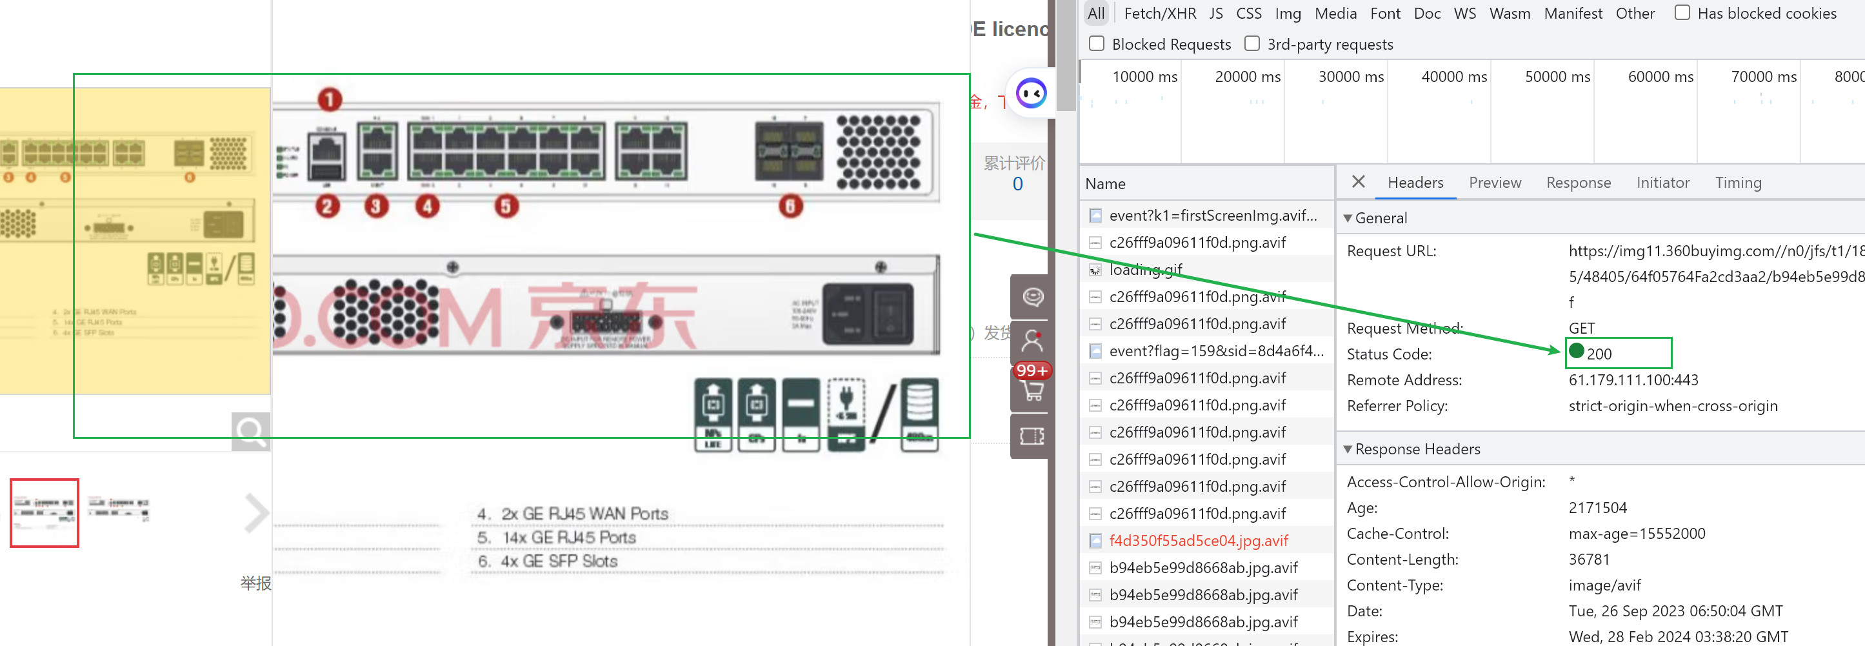Select the red f4d350f55ad5ce04.jpg.avif request
Screen dimensions: 1865x646
(x=1198, y=540)
